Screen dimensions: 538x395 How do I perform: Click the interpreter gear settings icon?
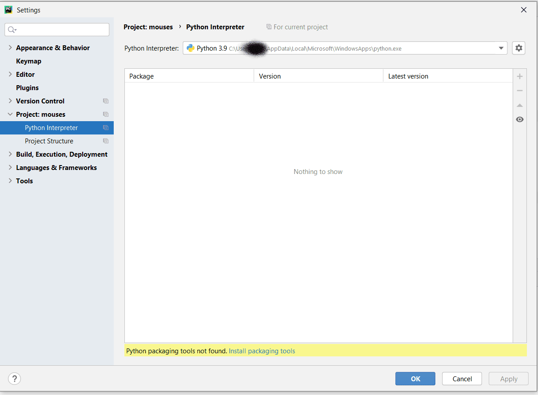(518, 48)
